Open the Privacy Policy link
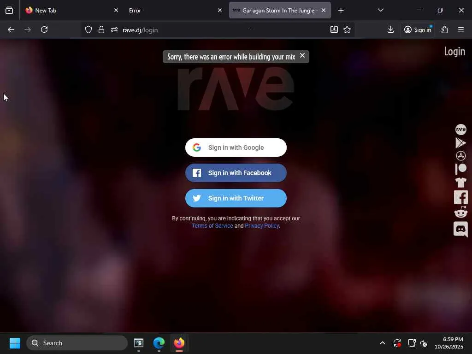Viewport: 472px width, 354px height. pyautogui.click(x=262, y=226)
